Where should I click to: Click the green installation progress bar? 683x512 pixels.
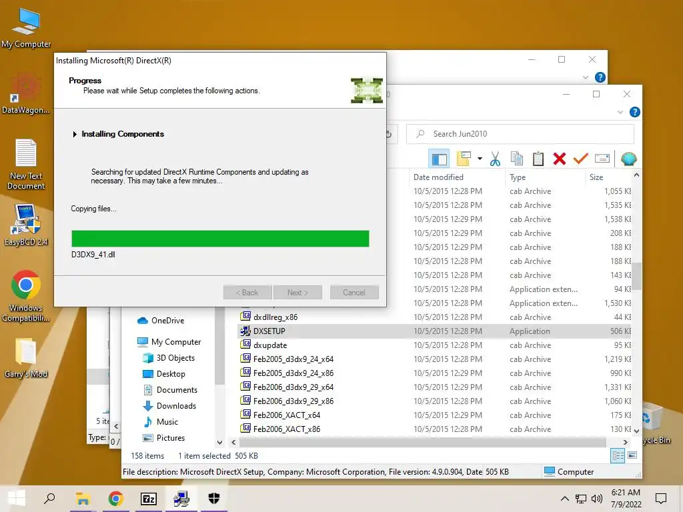pos(220,239)
